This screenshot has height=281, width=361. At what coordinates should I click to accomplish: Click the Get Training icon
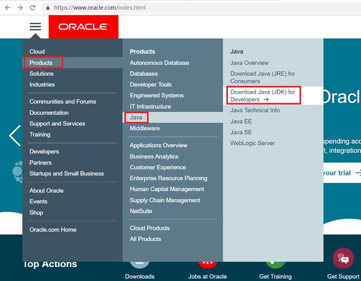click(x=275, y=265)
